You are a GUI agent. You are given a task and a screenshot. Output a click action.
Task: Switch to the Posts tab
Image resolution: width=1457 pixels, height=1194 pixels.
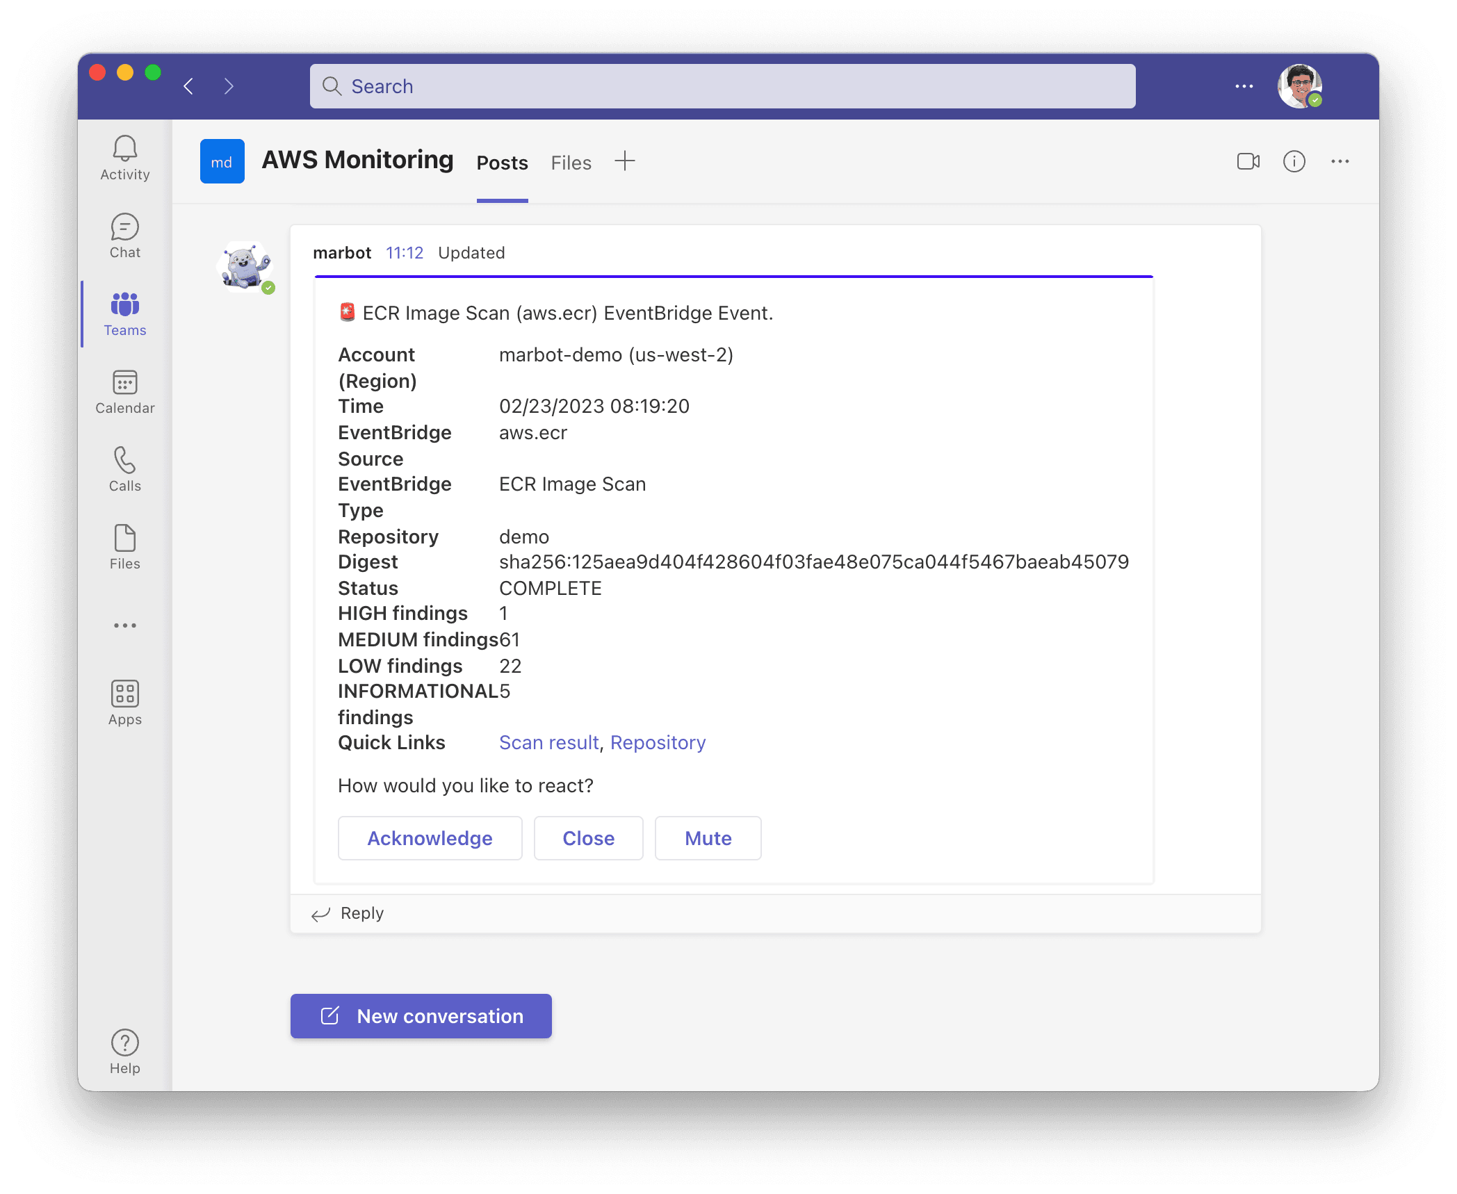pos(503,163)
